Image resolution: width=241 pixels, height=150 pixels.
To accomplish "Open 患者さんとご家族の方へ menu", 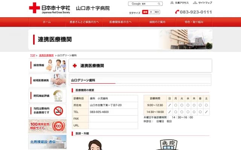I will pyautogui.click(x=84, y=22).
